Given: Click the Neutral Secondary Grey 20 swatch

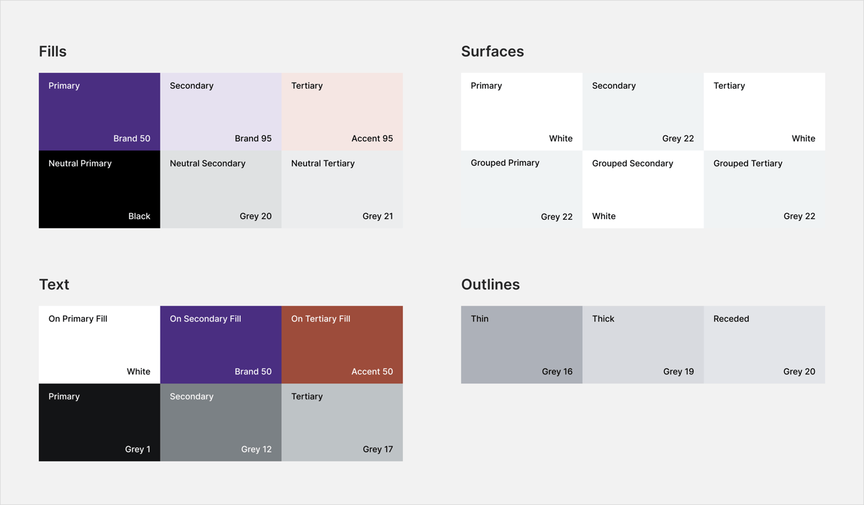Looking at the screenshot, I should click(x=220, y=189).
